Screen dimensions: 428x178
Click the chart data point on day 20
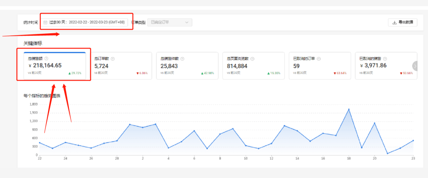point(374,123)
